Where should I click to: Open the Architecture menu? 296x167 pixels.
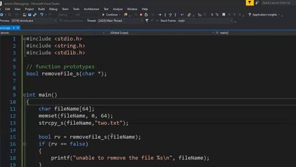click(x=92, y=9)
